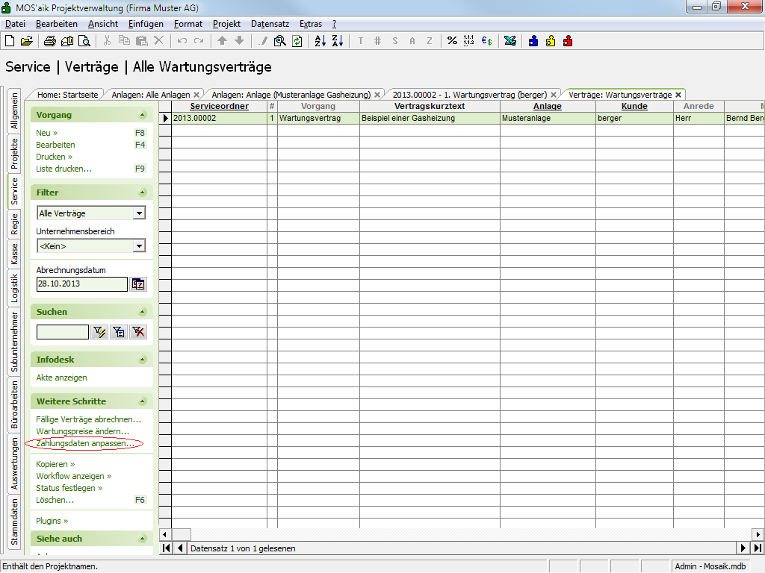This screenshot has width=765, height=573.
Task: Click the horizontal scrollbar right arrow
Action: pos(758,534)
